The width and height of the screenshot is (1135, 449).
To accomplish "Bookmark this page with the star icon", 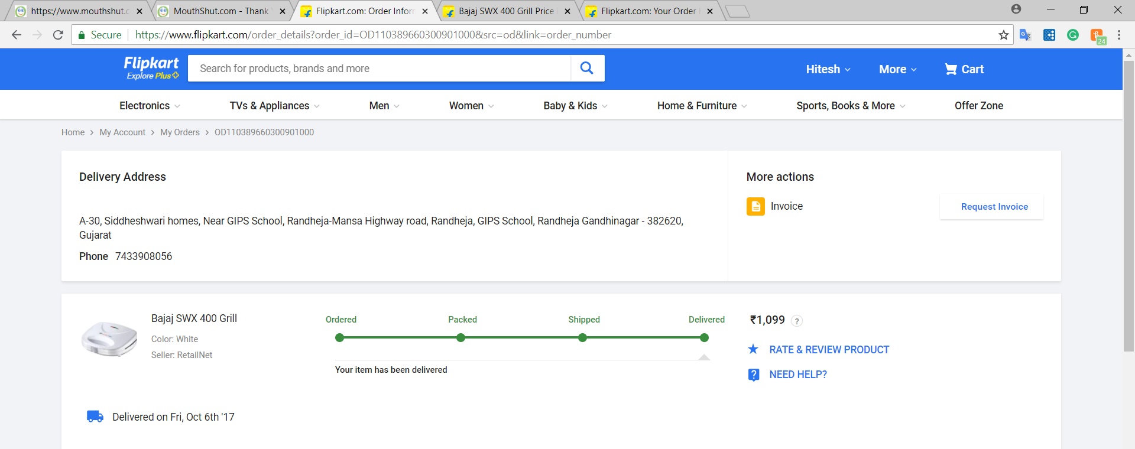I will pyautogui.click(x=1003, y=35).
